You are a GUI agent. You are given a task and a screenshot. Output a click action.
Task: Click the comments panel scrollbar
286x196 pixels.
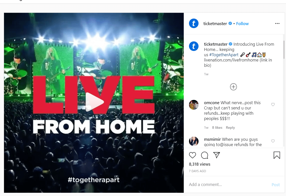[284, 50]
